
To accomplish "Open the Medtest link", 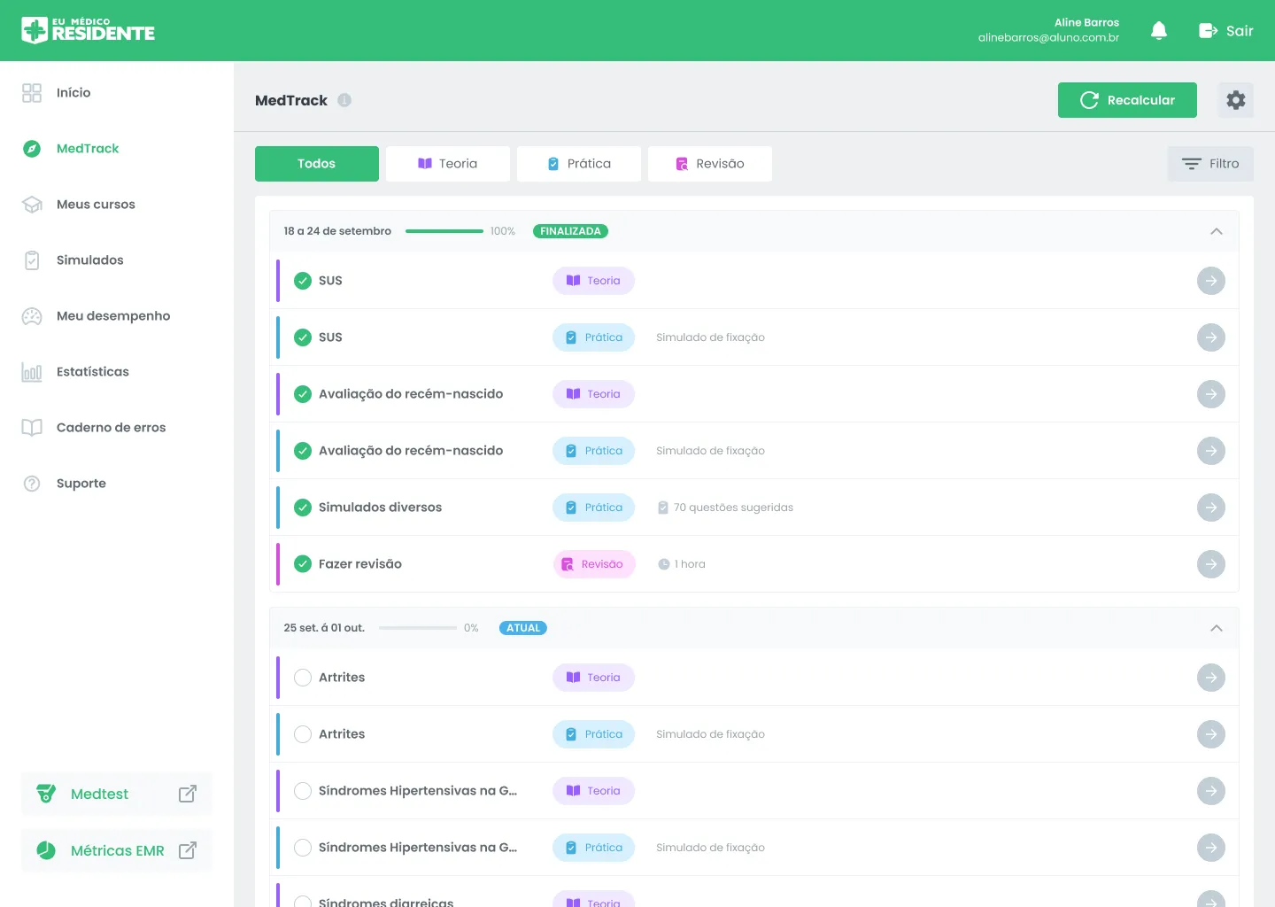I will [117, 794].
